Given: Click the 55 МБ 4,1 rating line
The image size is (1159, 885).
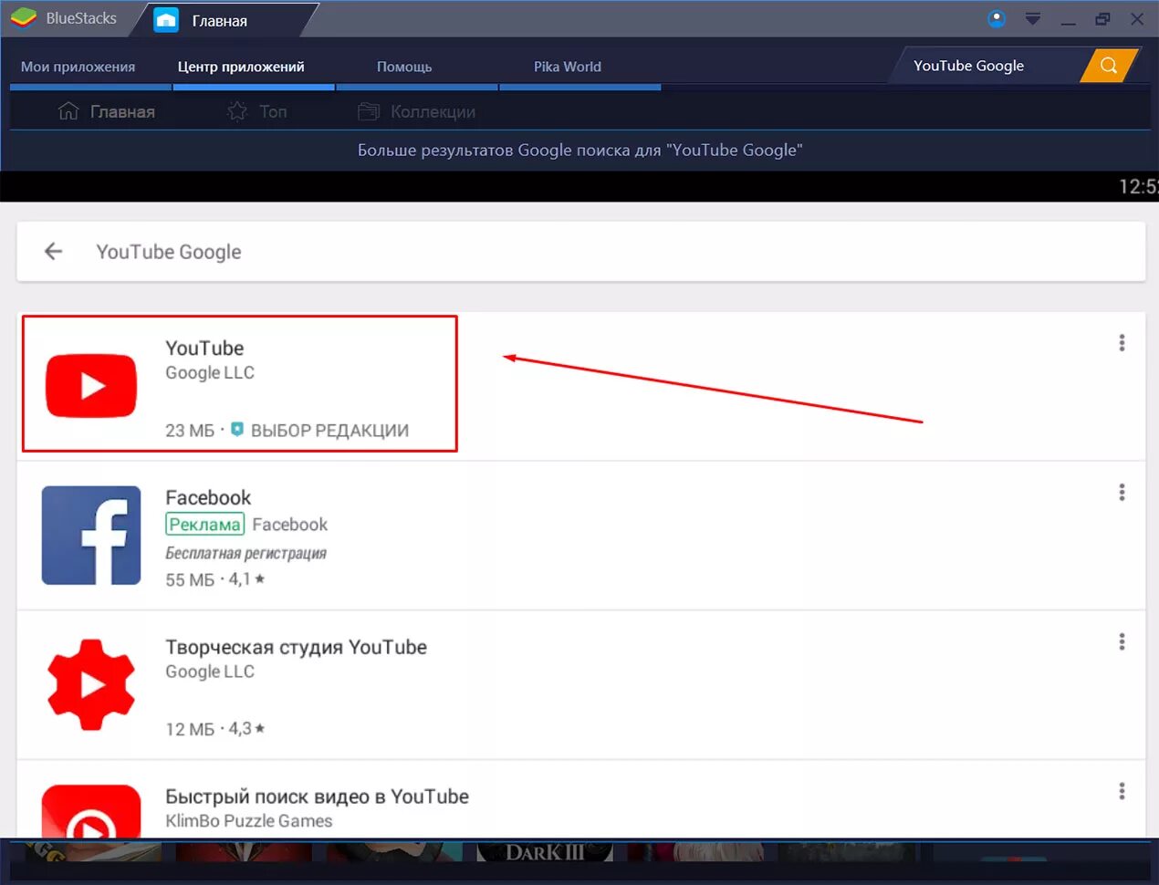Looking at the screenshot, I should coord(215,578).
